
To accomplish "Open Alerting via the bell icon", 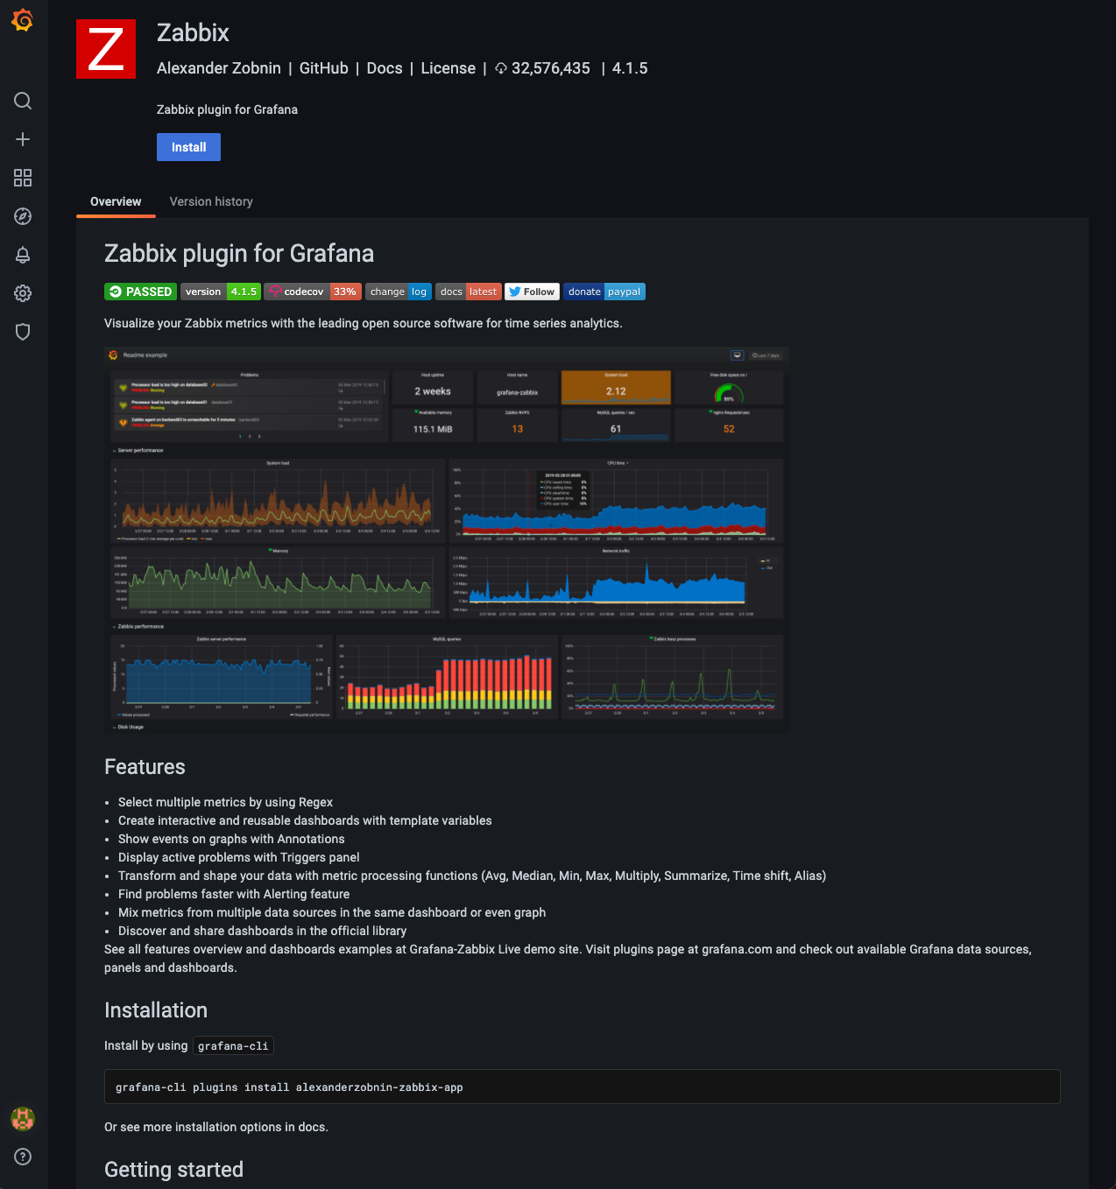I will click(x=22, y=255).
